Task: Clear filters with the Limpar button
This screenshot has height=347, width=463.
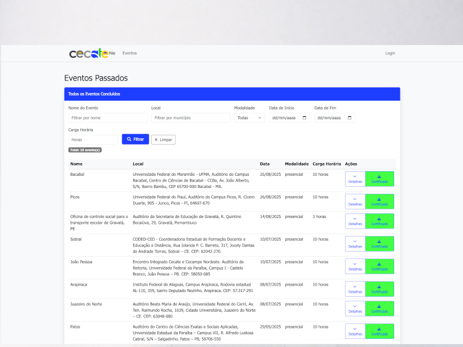Action: pos(163,139)
